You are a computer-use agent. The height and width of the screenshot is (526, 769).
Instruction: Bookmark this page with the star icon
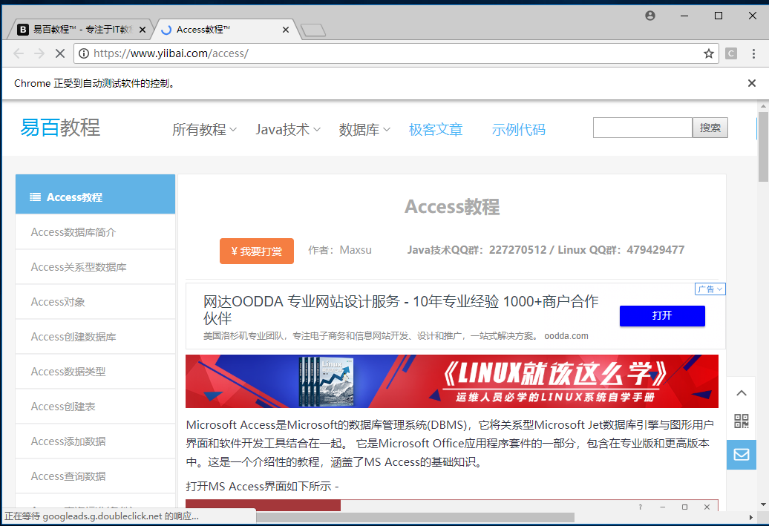pos(708,53)
